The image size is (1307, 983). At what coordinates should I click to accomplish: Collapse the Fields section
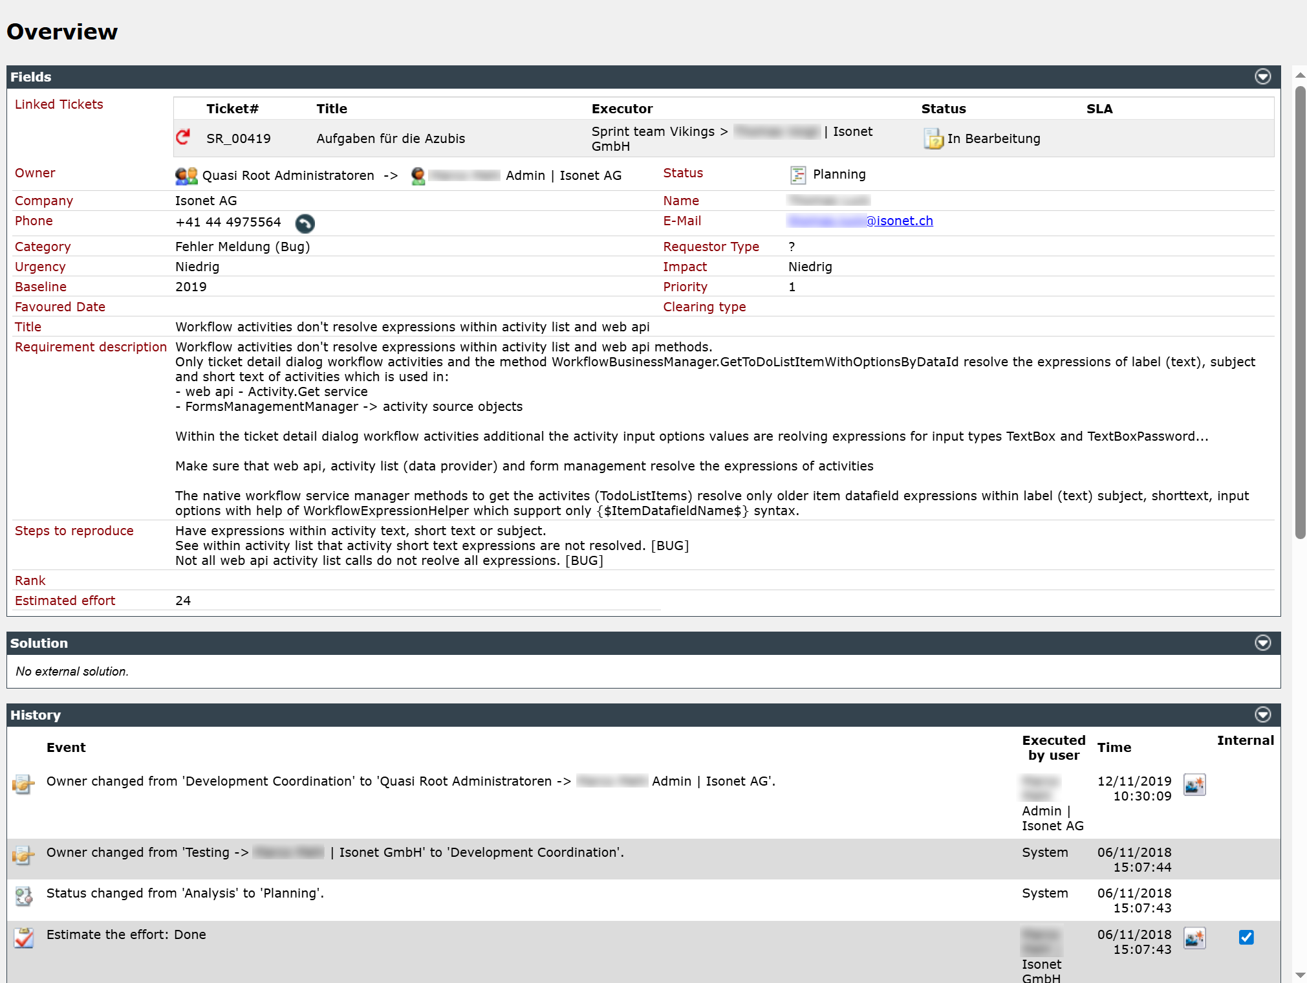pyautogui.click(x=1262, y=76)
